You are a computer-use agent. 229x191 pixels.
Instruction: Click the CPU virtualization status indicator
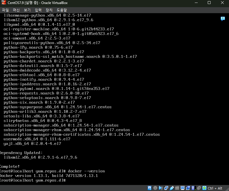point(193,188)
